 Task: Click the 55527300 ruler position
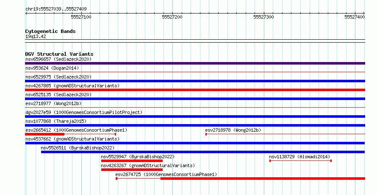point(263,17)
